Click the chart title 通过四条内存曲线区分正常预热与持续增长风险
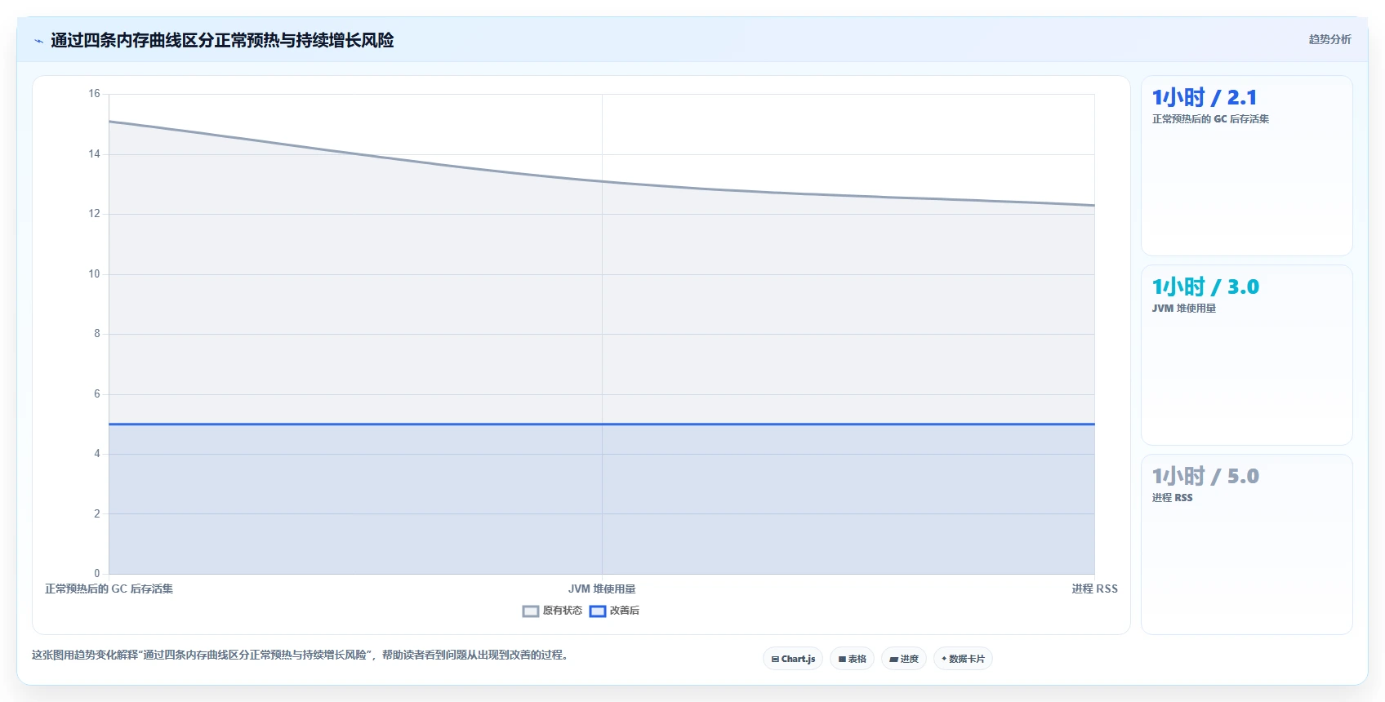The image size is (1385, 702). 222,40
